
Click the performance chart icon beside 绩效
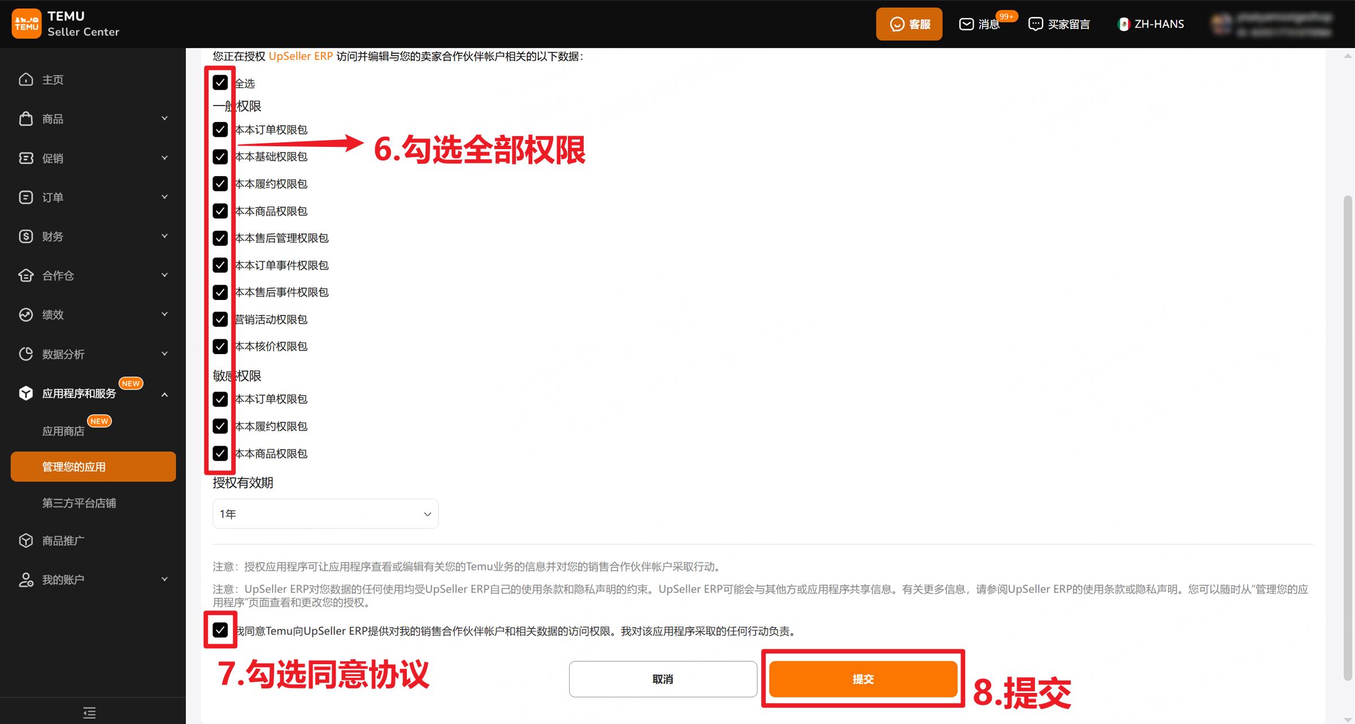26,315
